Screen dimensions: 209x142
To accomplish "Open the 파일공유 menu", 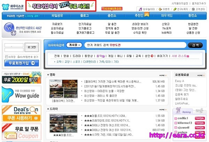I will click(x=57, y=15).
